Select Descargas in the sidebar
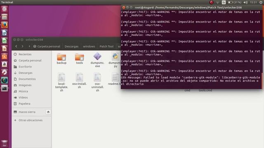Viewport: 264px width, 148px height. pyautogui.click(x=31, y=73)
